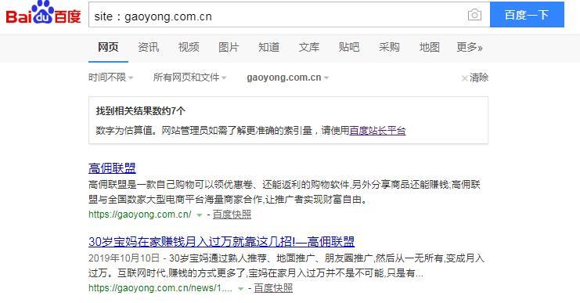The width and height of the screenshot is (580, 303).
Task: Open the gaoyong.com.cn site filter dropdown
Action: point(288,78)
